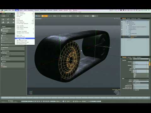Click the axis gizmo icon in viewport corner

tap(31, 92)
